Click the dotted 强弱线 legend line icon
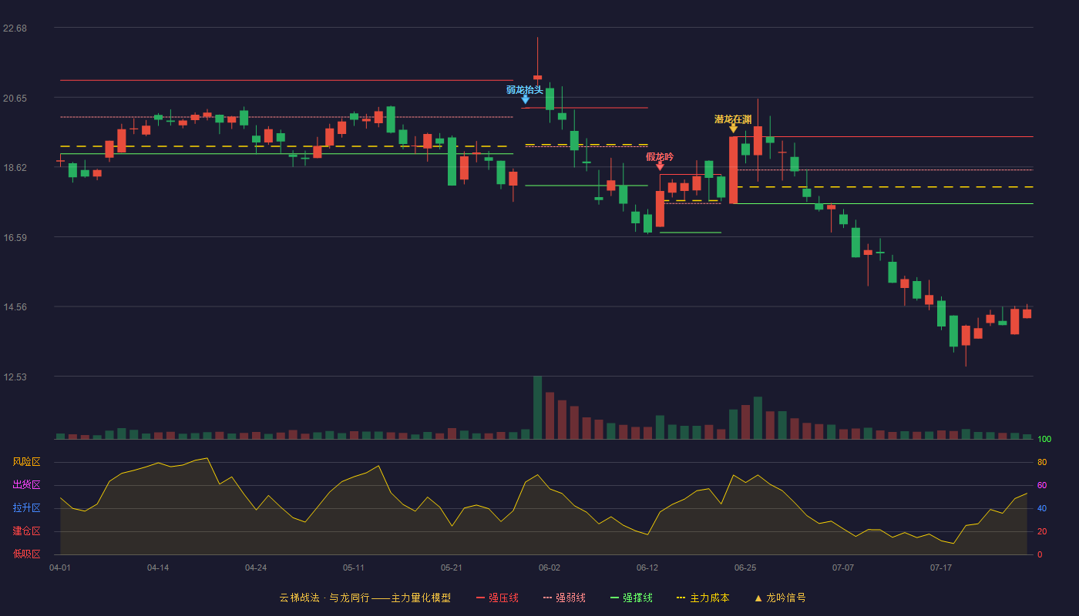 tap(548, 598)
